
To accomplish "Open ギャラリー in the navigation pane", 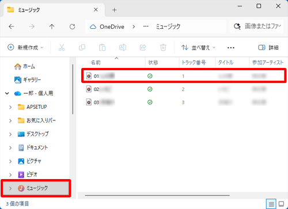I will coord(28,79).
